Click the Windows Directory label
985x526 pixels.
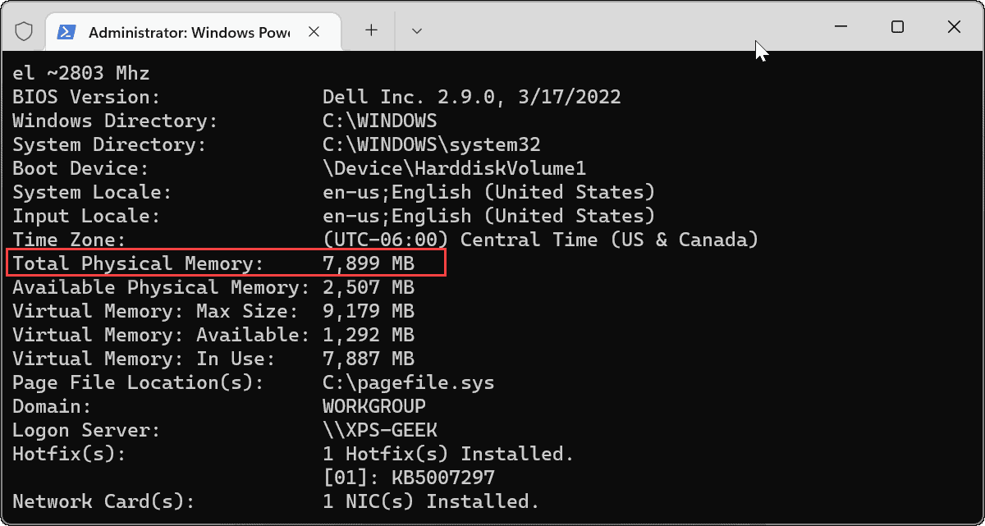point(115,121)
